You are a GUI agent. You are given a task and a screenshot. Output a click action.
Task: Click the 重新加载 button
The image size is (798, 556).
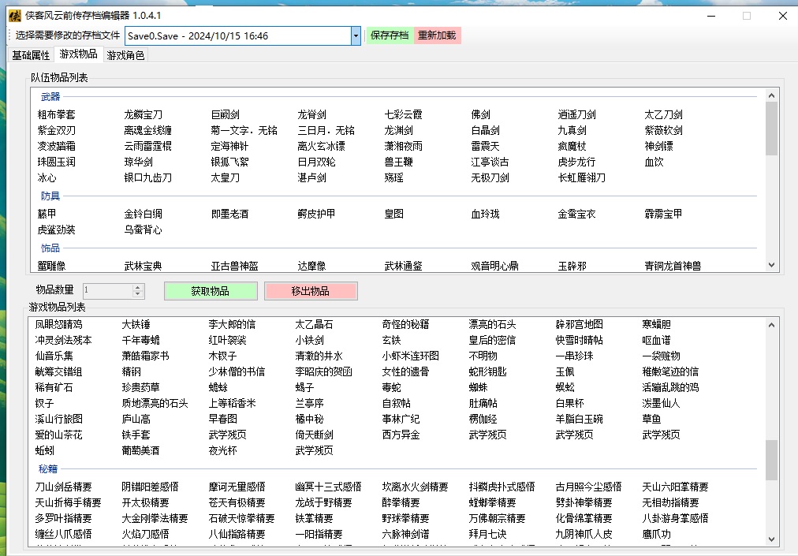437,35
